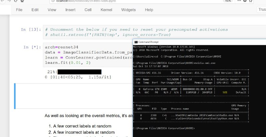Click the 'In [13]:' prompt label
The width and height of the screenshot is (266, 137).
coord(31,30)
